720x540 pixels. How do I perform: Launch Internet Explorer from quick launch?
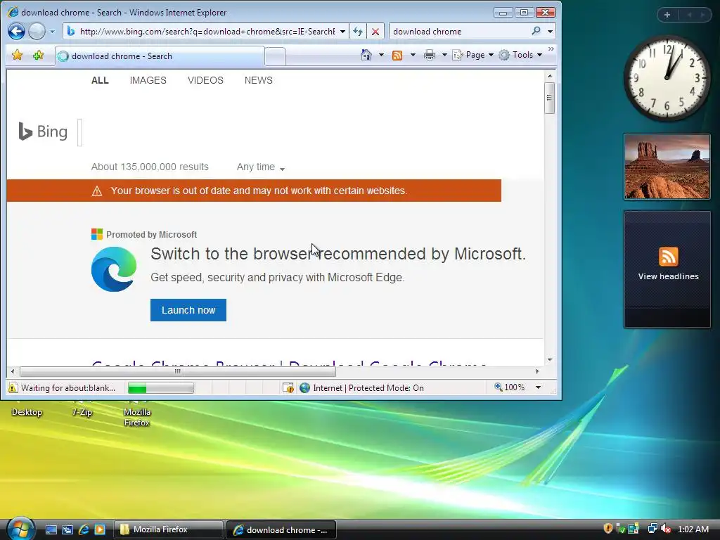pos(84,529)
